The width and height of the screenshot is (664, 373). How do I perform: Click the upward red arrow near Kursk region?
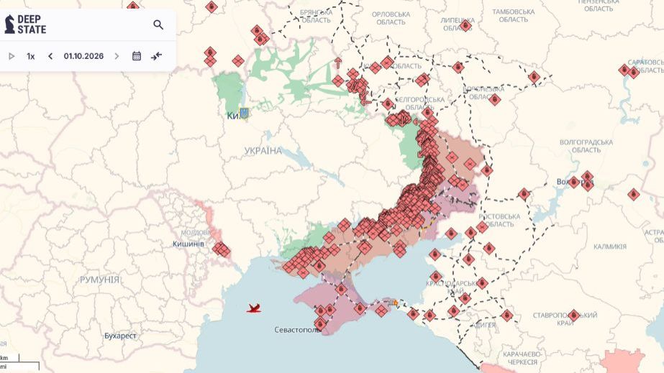(x=338, y=63)
